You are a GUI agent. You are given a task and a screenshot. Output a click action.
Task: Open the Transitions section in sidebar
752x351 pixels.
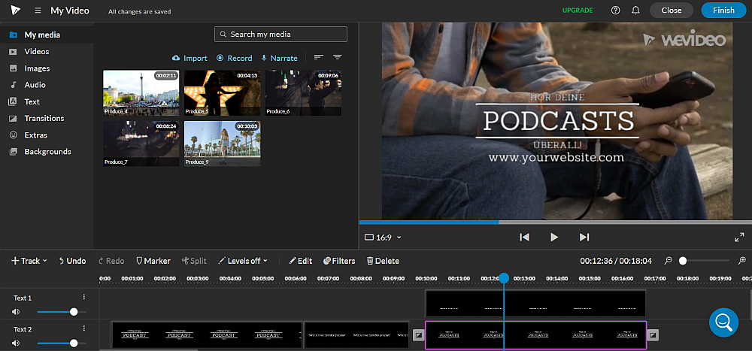(44, 118)
